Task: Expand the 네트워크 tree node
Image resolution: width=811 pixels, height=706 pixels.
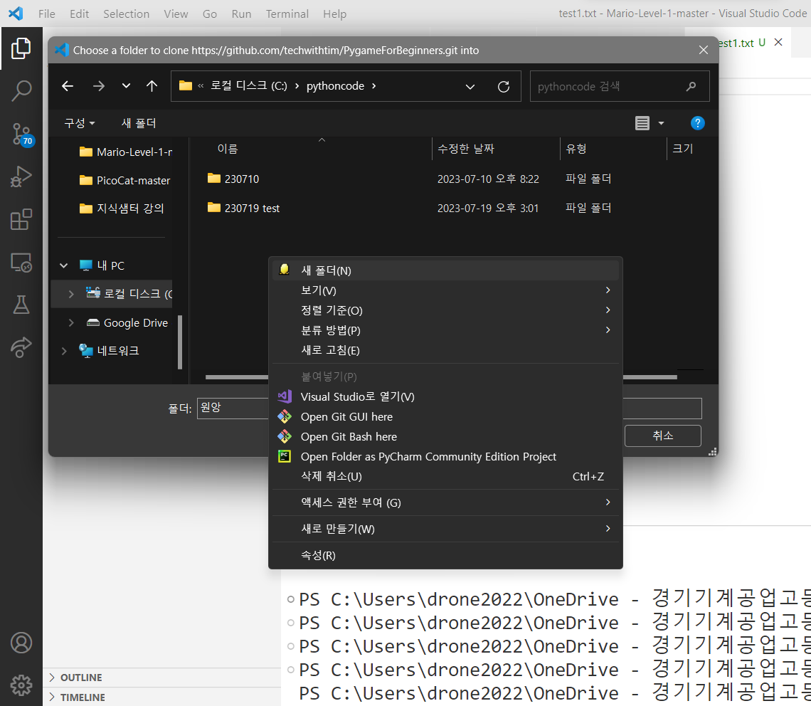Action: (64, 351)
